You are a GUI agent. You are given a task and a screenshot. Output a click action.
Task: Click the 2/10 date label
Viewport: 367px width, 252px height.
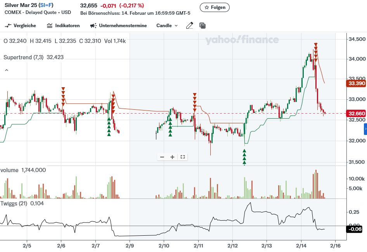click(x=164, y=246)
